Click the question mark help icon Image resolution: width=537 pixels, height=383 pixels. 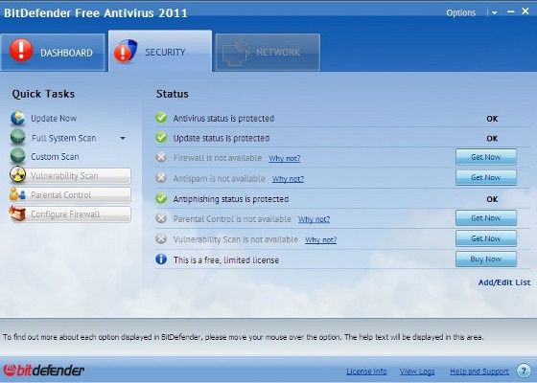click(x=524, y=371)
